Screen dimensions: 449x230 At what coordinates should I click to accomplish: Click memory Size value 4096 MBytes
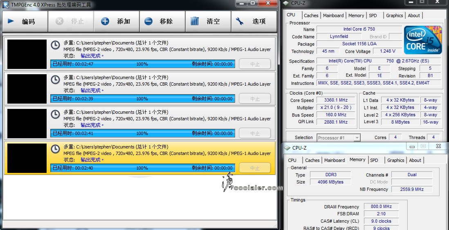tap(330, 182)
